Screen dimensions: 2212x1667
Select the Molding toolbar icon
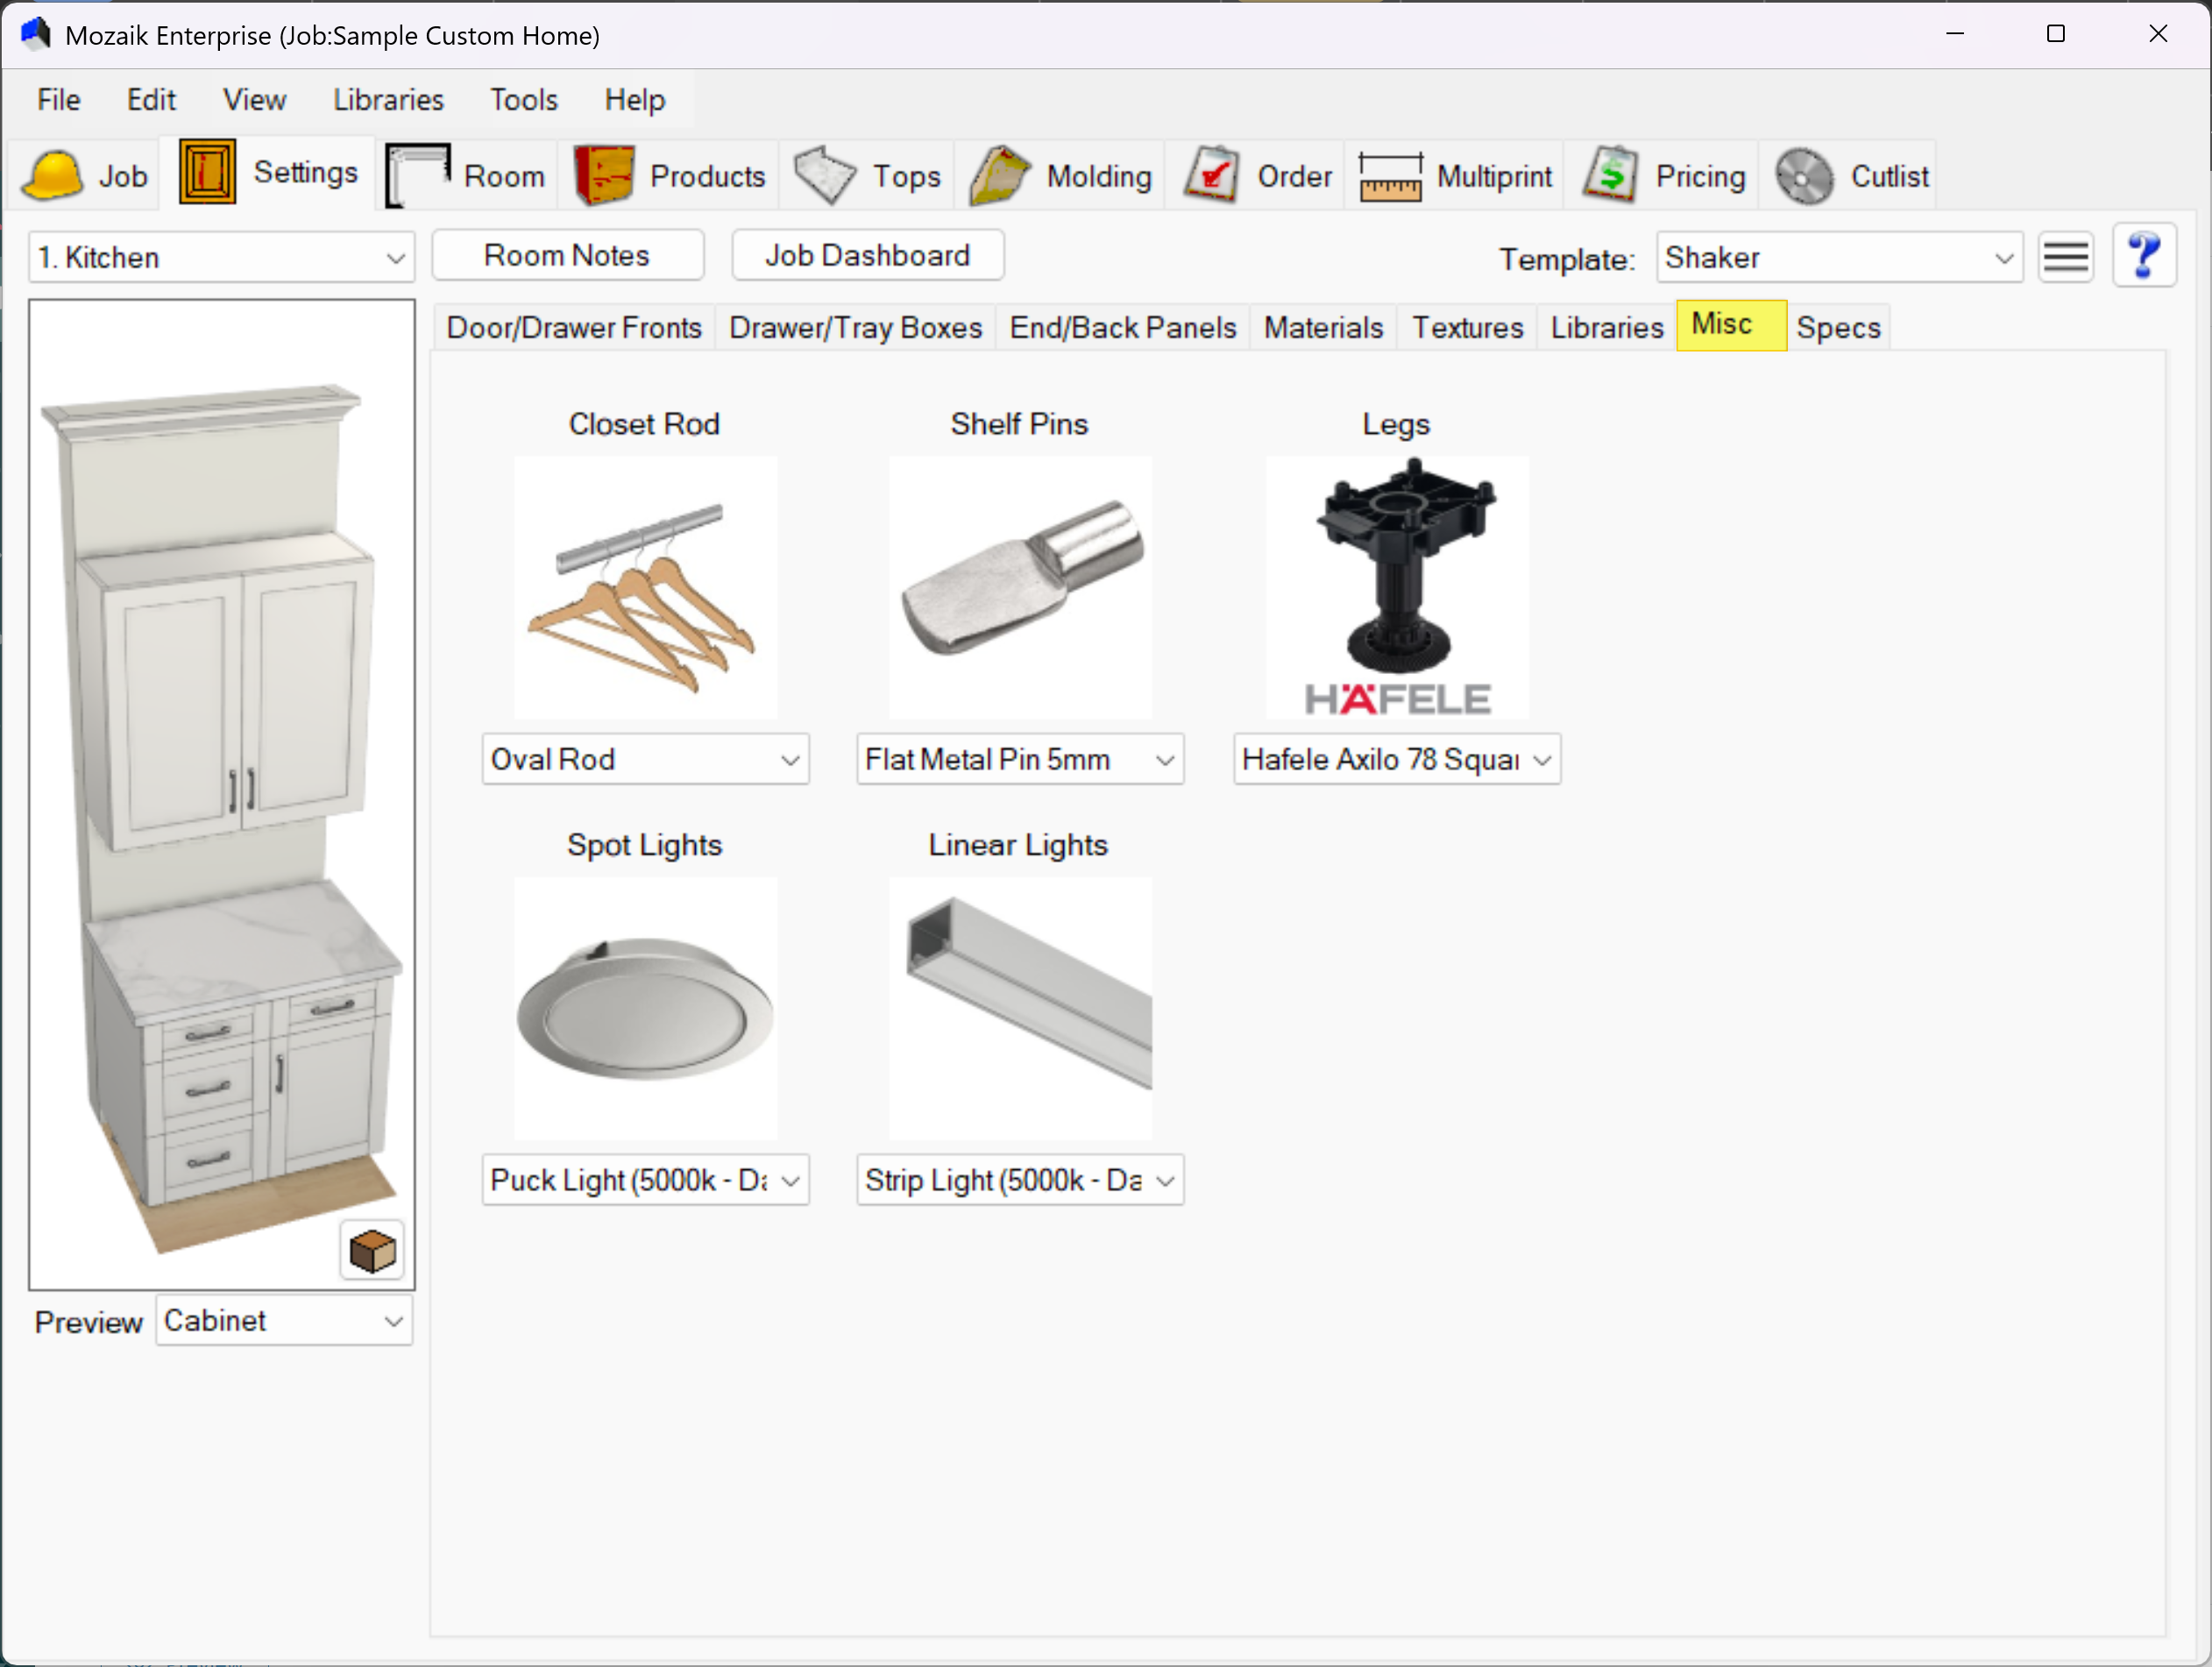pos(999,176)
